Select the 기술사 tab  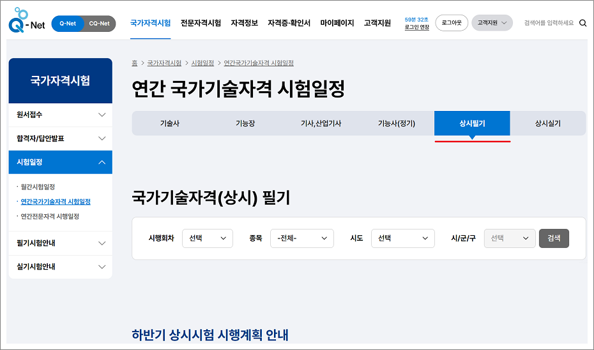[x=170, y=123]
